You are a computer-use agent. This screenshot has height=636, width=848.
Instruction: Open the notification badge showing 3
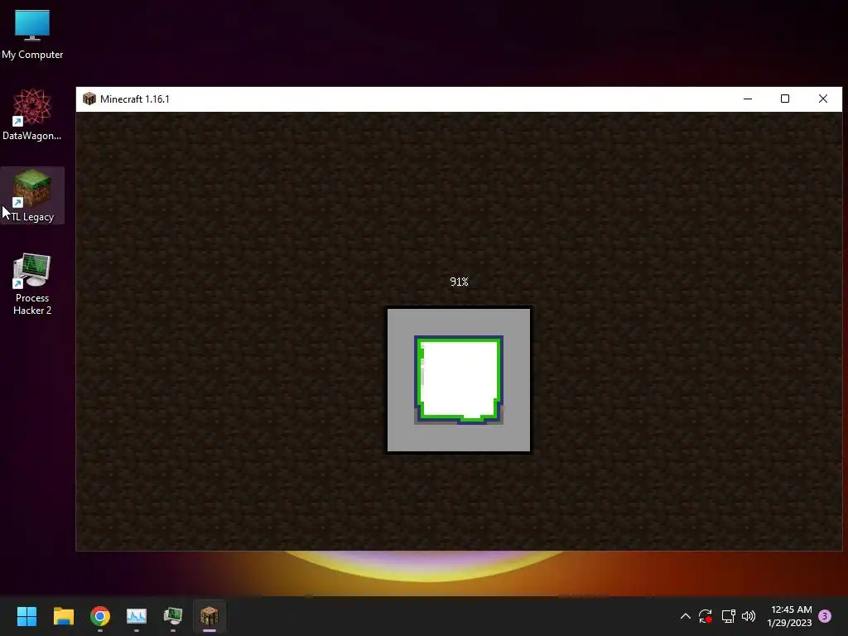click(x=825, y=616)
